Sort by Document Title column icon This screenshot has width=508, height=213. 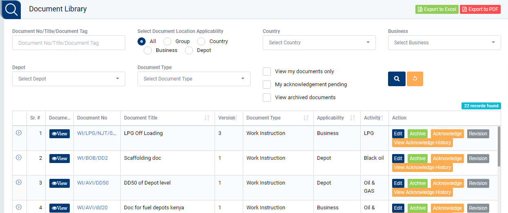coord(207,118)
